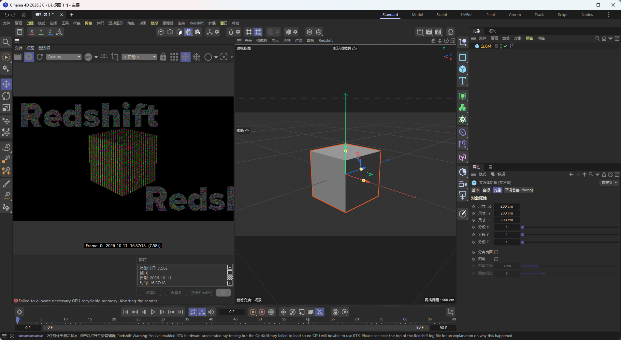Open the home icon next to undo arrows
This screenshot has height=340, width=621.
[x=24, y=15]
